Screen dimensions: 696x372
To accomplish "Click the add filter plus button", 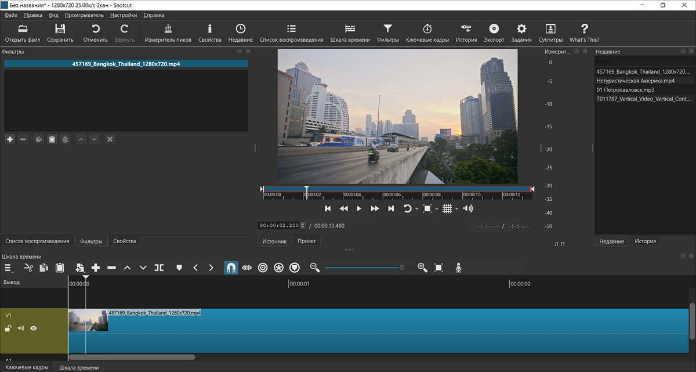I will (x=10, y=139).
